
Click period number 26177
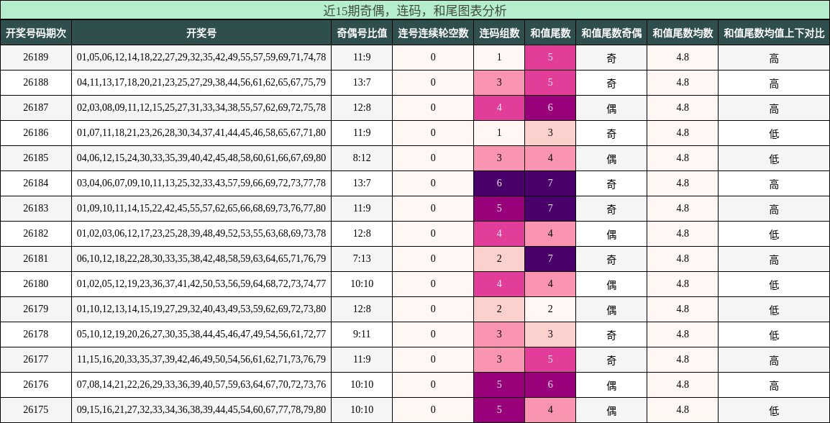click(x=36, y=359)
